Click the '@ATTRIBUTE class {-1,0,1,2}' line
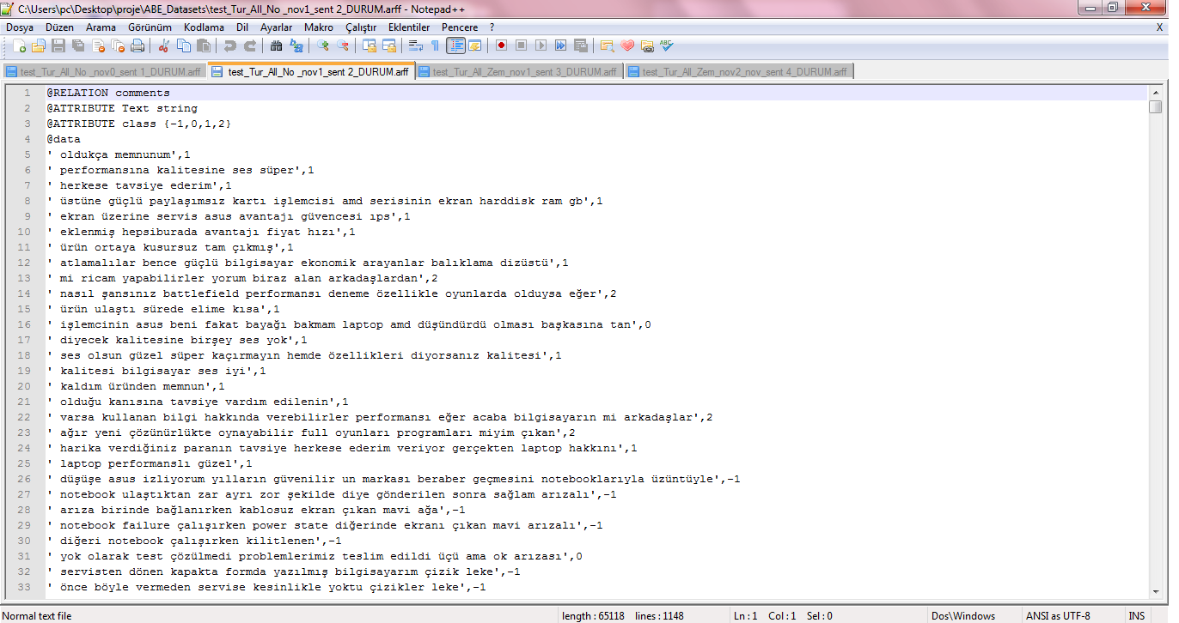Image resolution: width=1179 pixels, height=623 pixels. click(x=139, y=124)
